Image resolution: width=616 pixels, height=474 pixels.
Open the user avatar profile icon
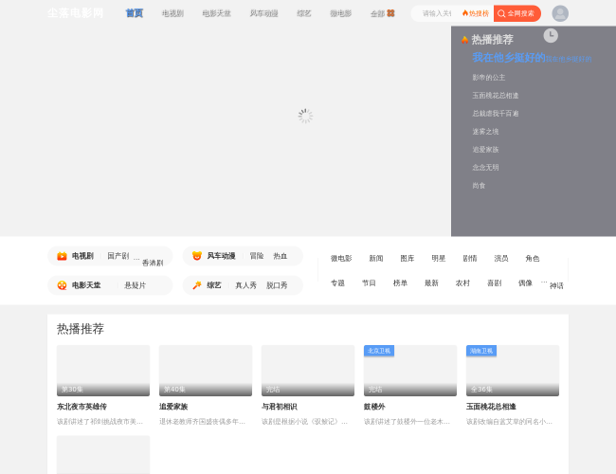click(560, 13)
